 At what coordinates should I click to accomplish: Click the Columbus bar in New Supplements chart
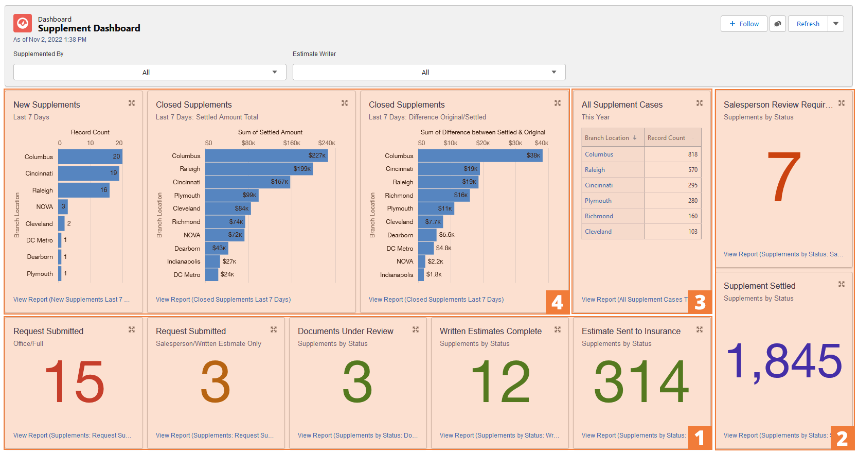90,156
